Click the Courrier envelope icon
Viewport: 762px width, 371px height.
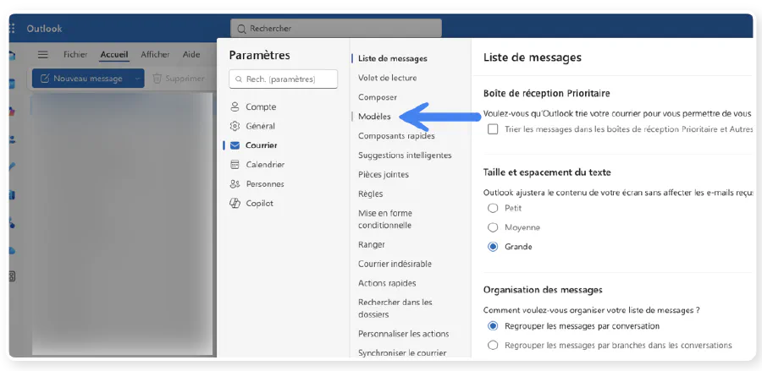[235, 145]
